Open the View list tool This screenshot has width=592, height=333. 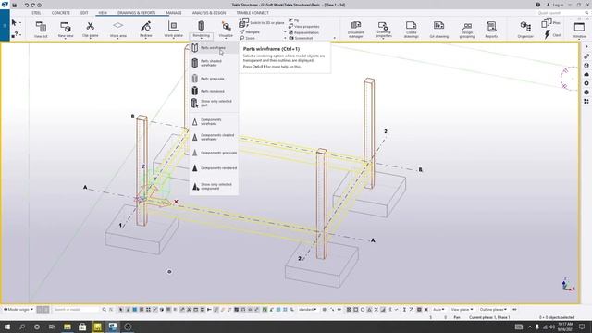[41, 30]
